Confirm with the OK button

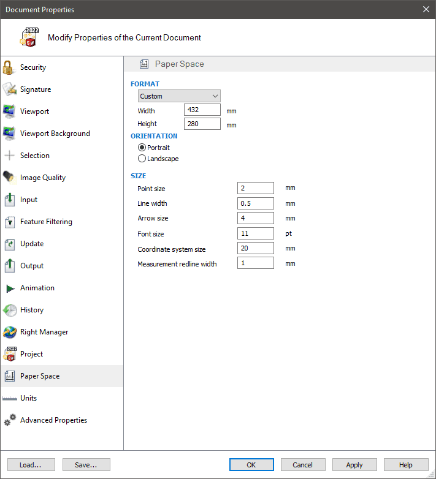pos(251,465)
